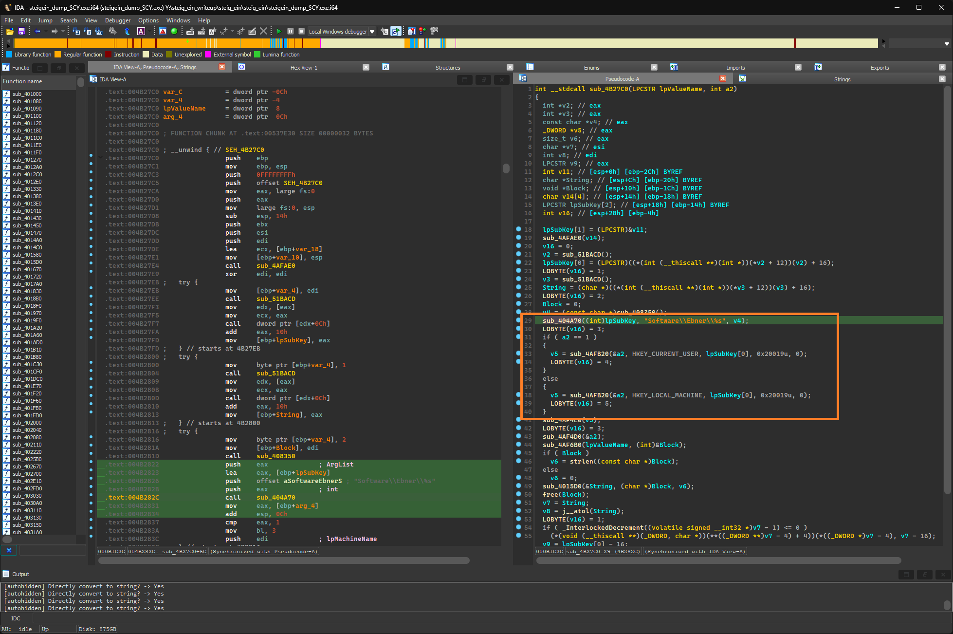Toggle breakpoint dot at push ebp line
The height and width of the screenshot is (634, 953).
[91, 155]
